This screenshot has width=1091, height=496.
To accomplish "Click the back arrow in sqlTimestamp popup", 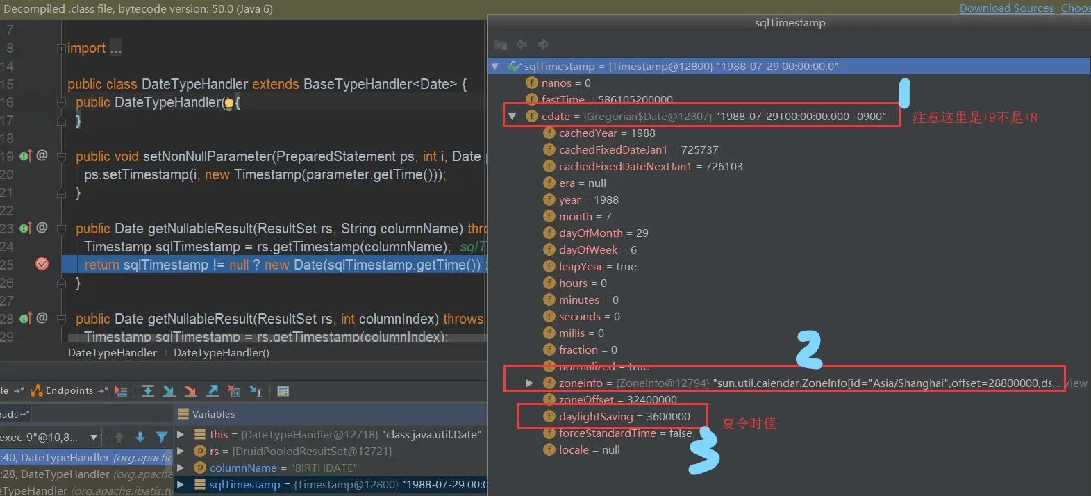I will [x=522, y=44].
